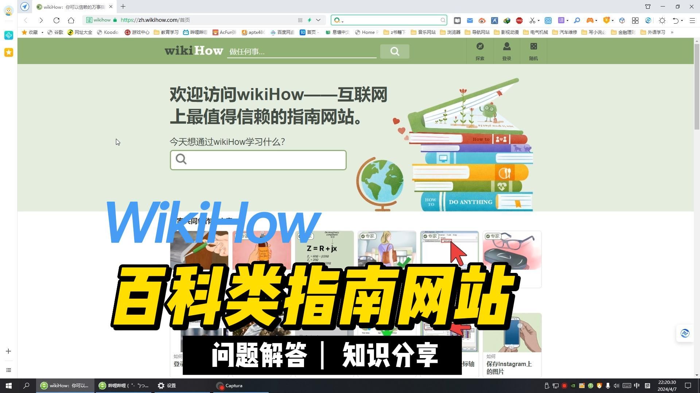The width and height of the screenshot is (700, 393).
Task: Click the undo closed-tab arrow icon
Action: tap(676, 20)
